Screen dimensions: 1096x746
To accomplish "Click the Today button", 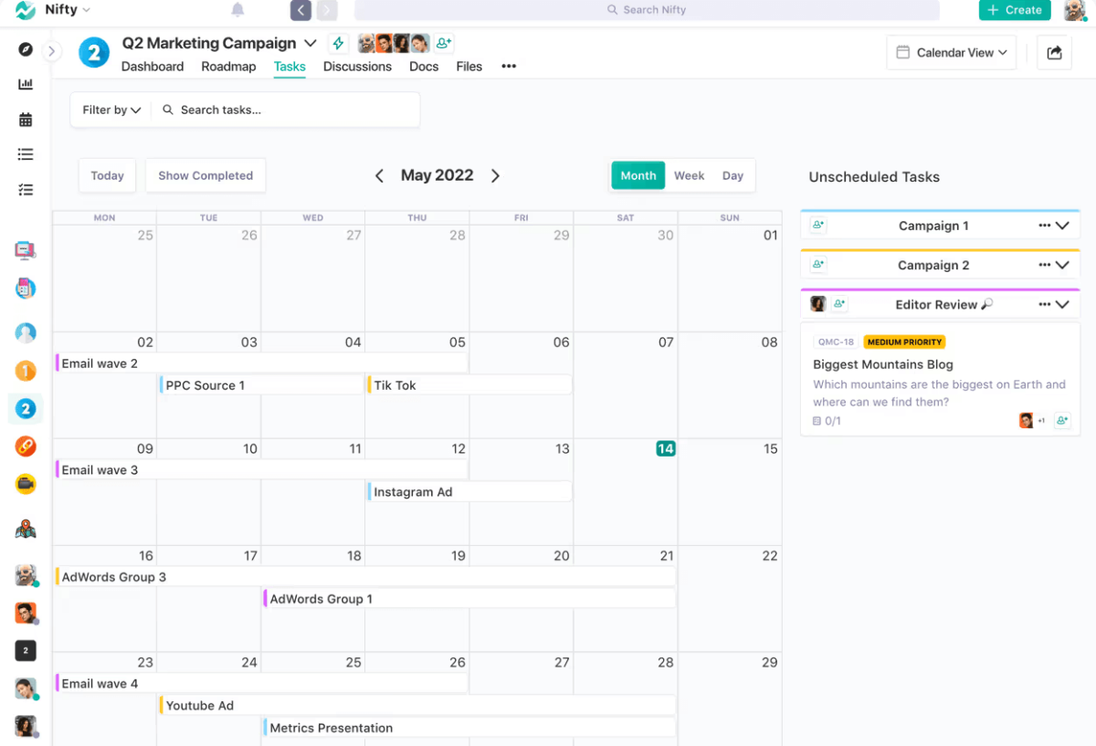I will pos(107,174).
